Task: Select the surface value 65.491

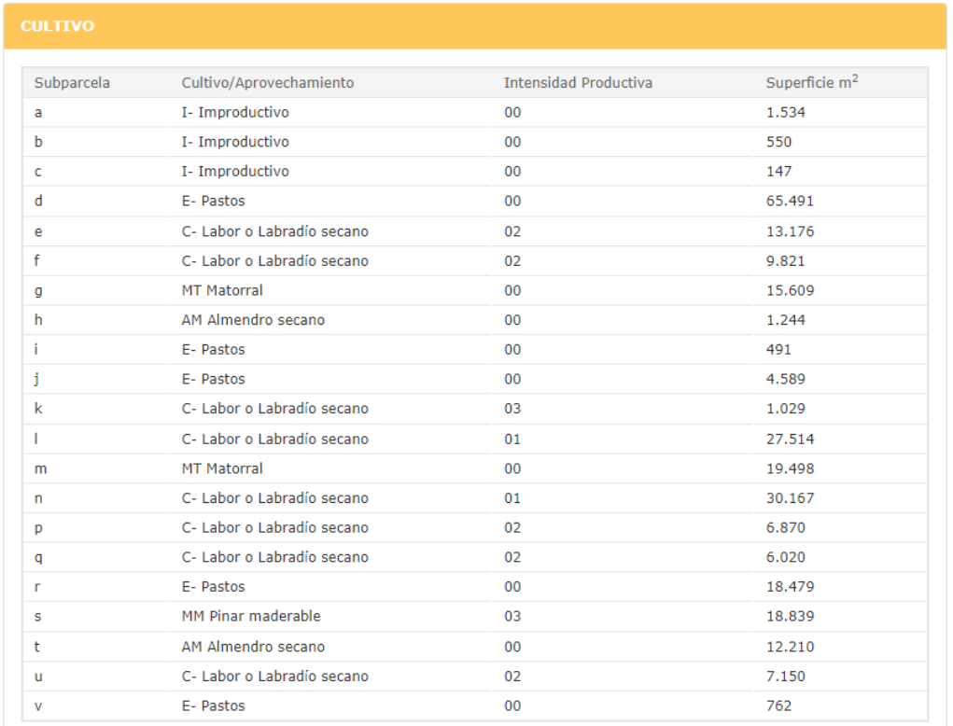Action: click(790, 202)
